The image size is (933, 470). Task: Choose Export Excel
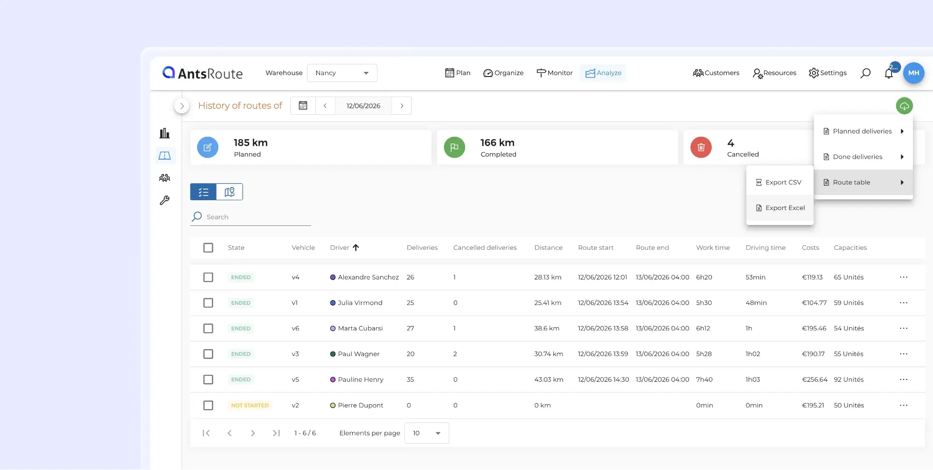[x=780, y=208]
